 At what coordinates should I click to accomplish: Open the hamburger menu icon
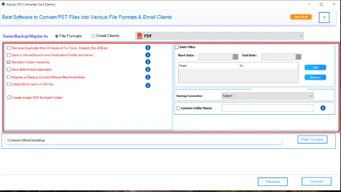[324, 18]
